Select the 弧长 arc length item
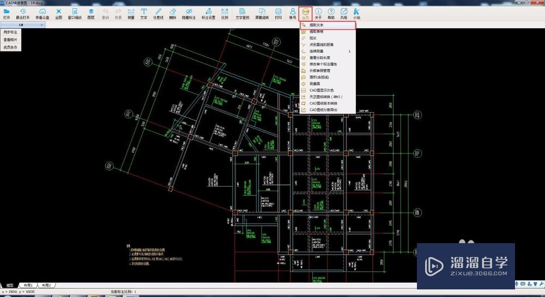The height and width of the screenshot is (297, 545). pos(328,38)
